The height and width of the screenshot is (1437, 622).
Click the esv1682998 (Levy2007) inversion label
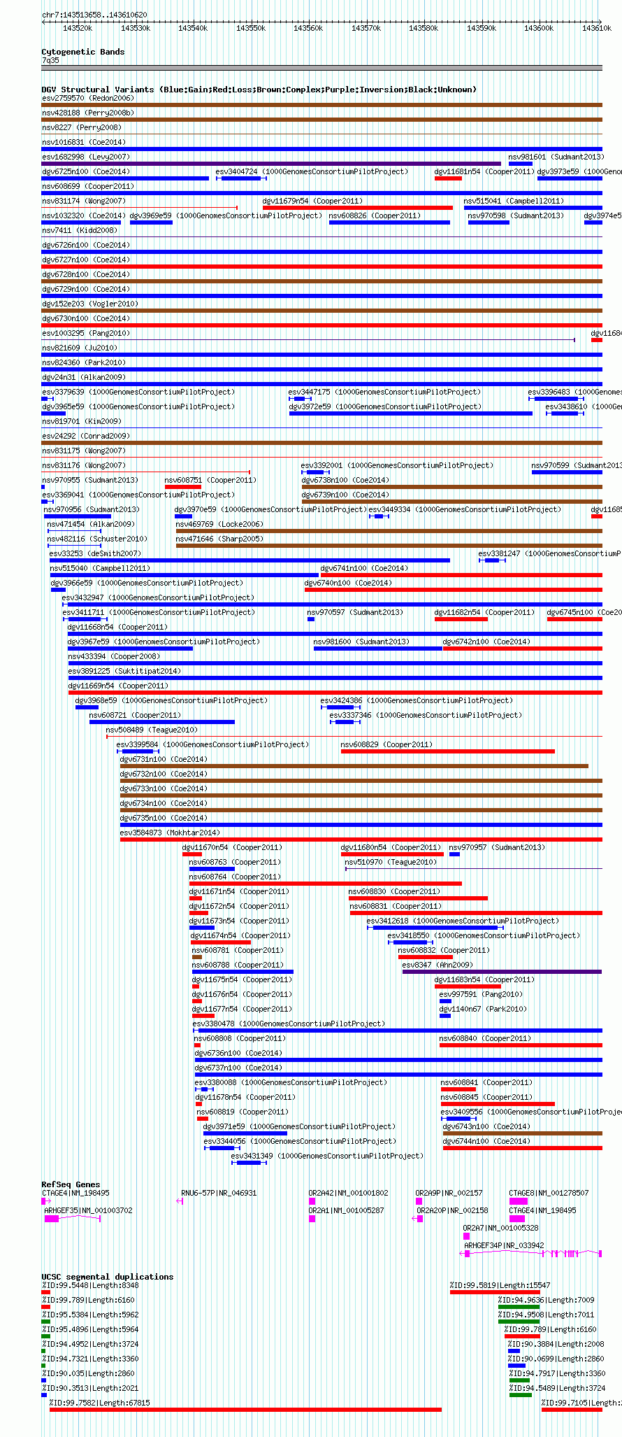(85, 157)
